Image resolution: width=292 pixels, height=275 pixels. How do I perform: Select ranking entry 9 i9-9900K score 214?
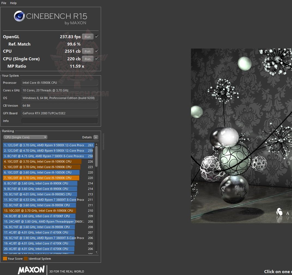(48, 189)
